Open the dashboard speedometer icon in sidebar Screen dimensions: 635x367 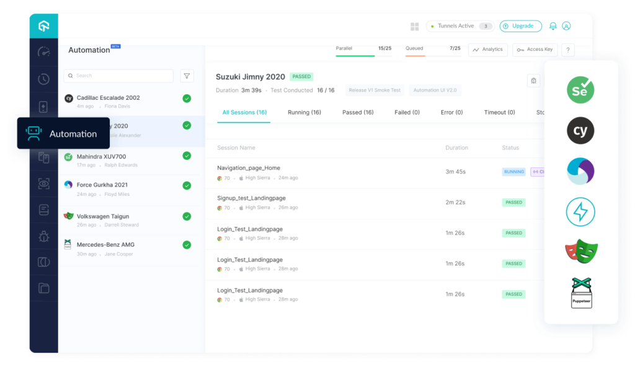44,52
